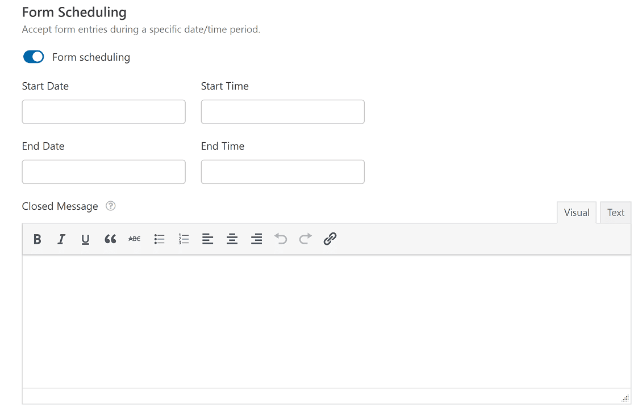
Task: Insert a blockquote with the quote icon
Action: tap(110, 239)
